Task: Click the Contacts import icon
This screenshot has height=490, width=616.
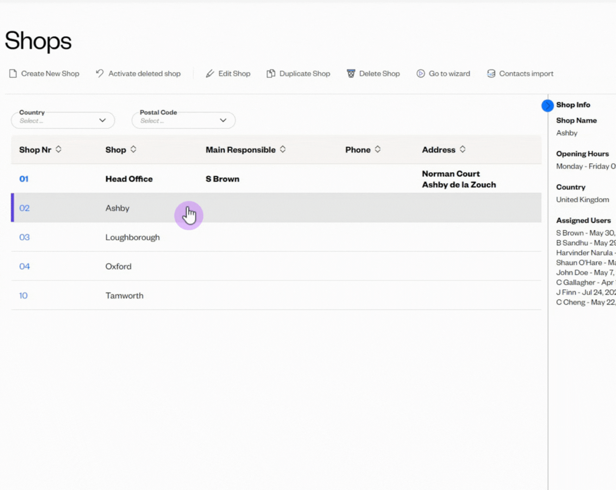Action: [491, 74]
